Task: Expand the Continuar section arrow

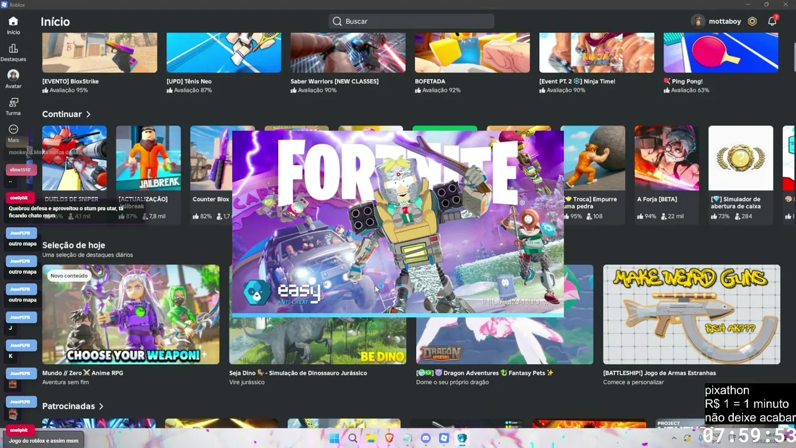Action: (88, 114)
